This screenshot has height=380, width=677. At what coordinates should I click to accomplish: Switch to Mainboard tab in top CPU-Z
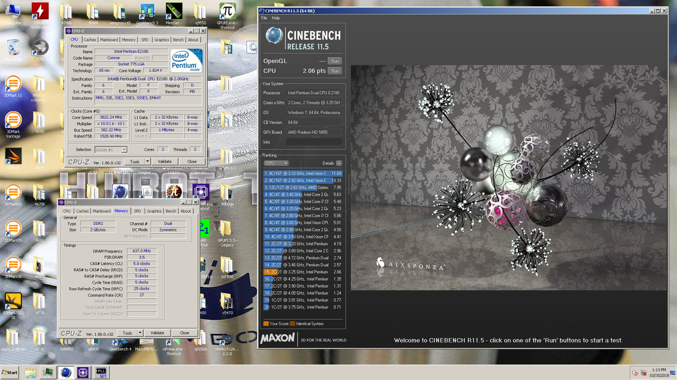pyautogui.click(x=109, y=40)
